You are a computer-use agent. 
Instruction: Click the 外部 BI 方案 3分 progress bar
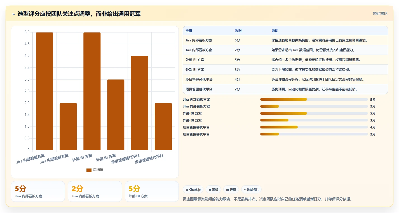pyautogui.click(x=314, y=120)
